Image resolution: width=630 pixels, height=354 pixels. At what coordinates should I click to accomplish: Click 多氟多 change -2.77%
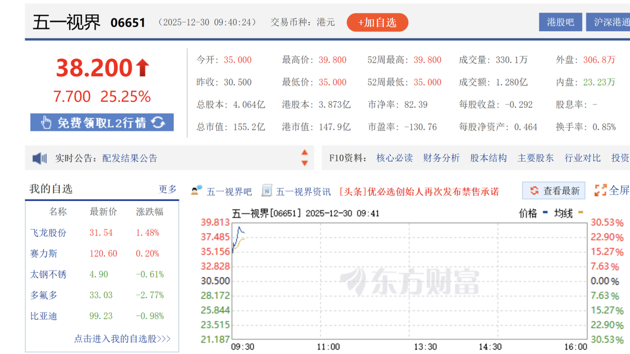click(150, 295)
